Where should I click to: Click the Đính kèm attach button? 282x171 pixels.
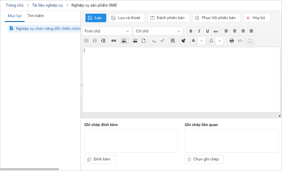click(100, 159)
